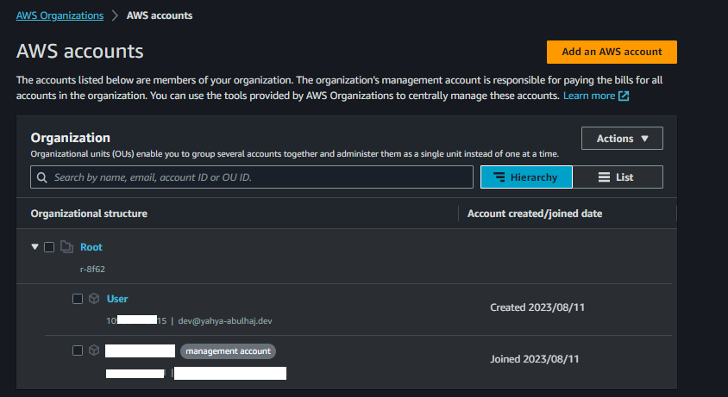This screenshot has height=397, width=728.
Task: Check the Root checkbox
Action: [49, 247]
